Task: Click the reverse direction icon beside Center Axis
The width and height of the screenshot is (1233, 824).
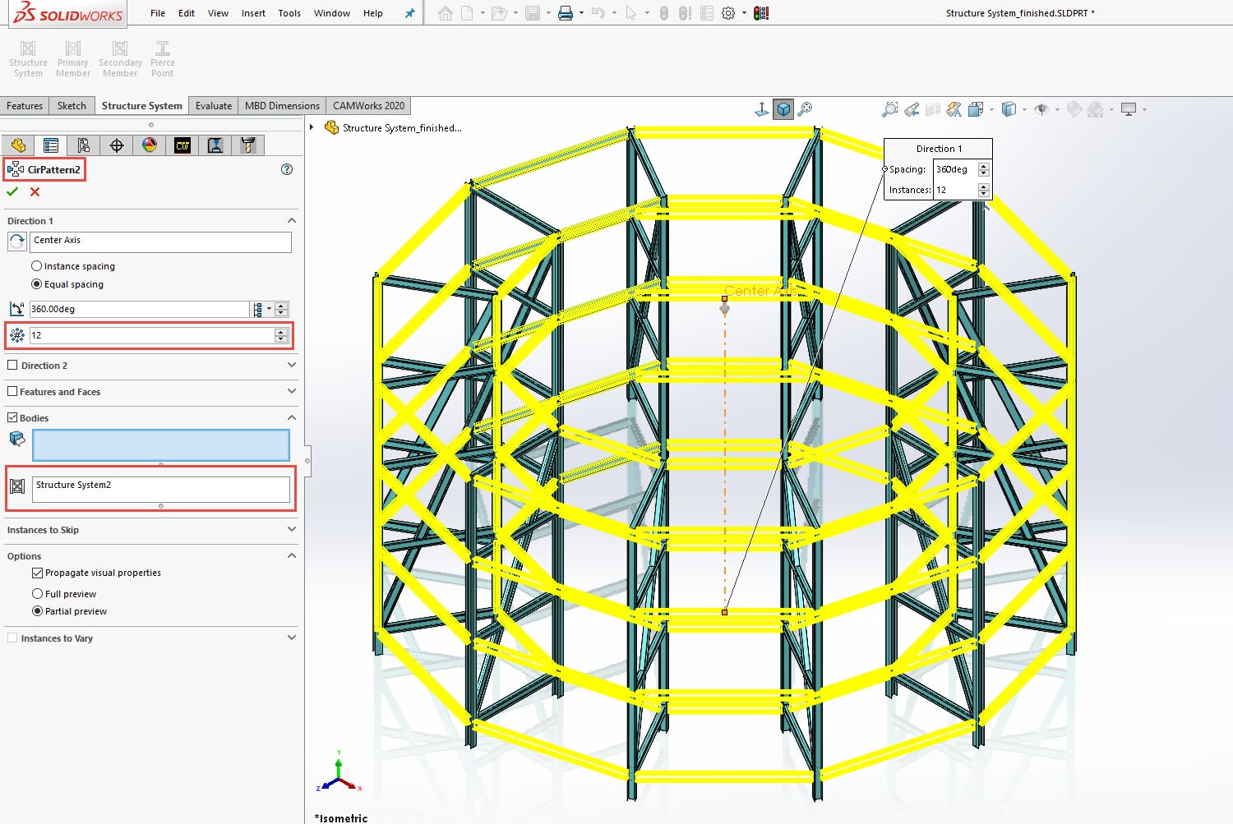Action: tap(16, 242)
